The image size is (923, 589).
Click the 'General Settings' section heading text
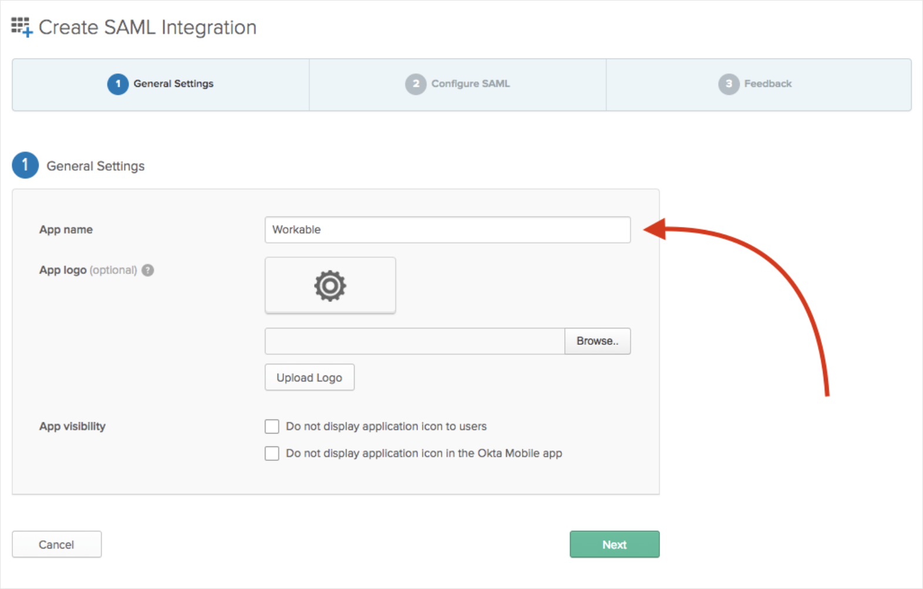96,166
